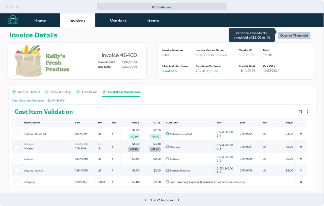The height and width of the screenshot is (206, 324).
Task: Tick the Shipping row checkbox
Action: click(x=17, y=182)
